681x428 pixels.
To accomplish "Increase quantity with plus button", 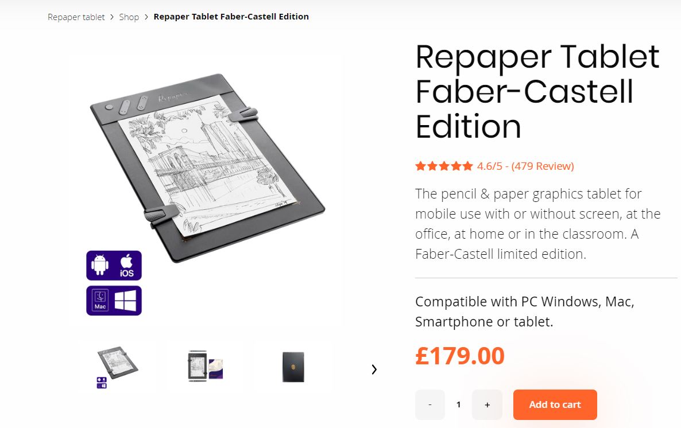I will tap(487, 404).
